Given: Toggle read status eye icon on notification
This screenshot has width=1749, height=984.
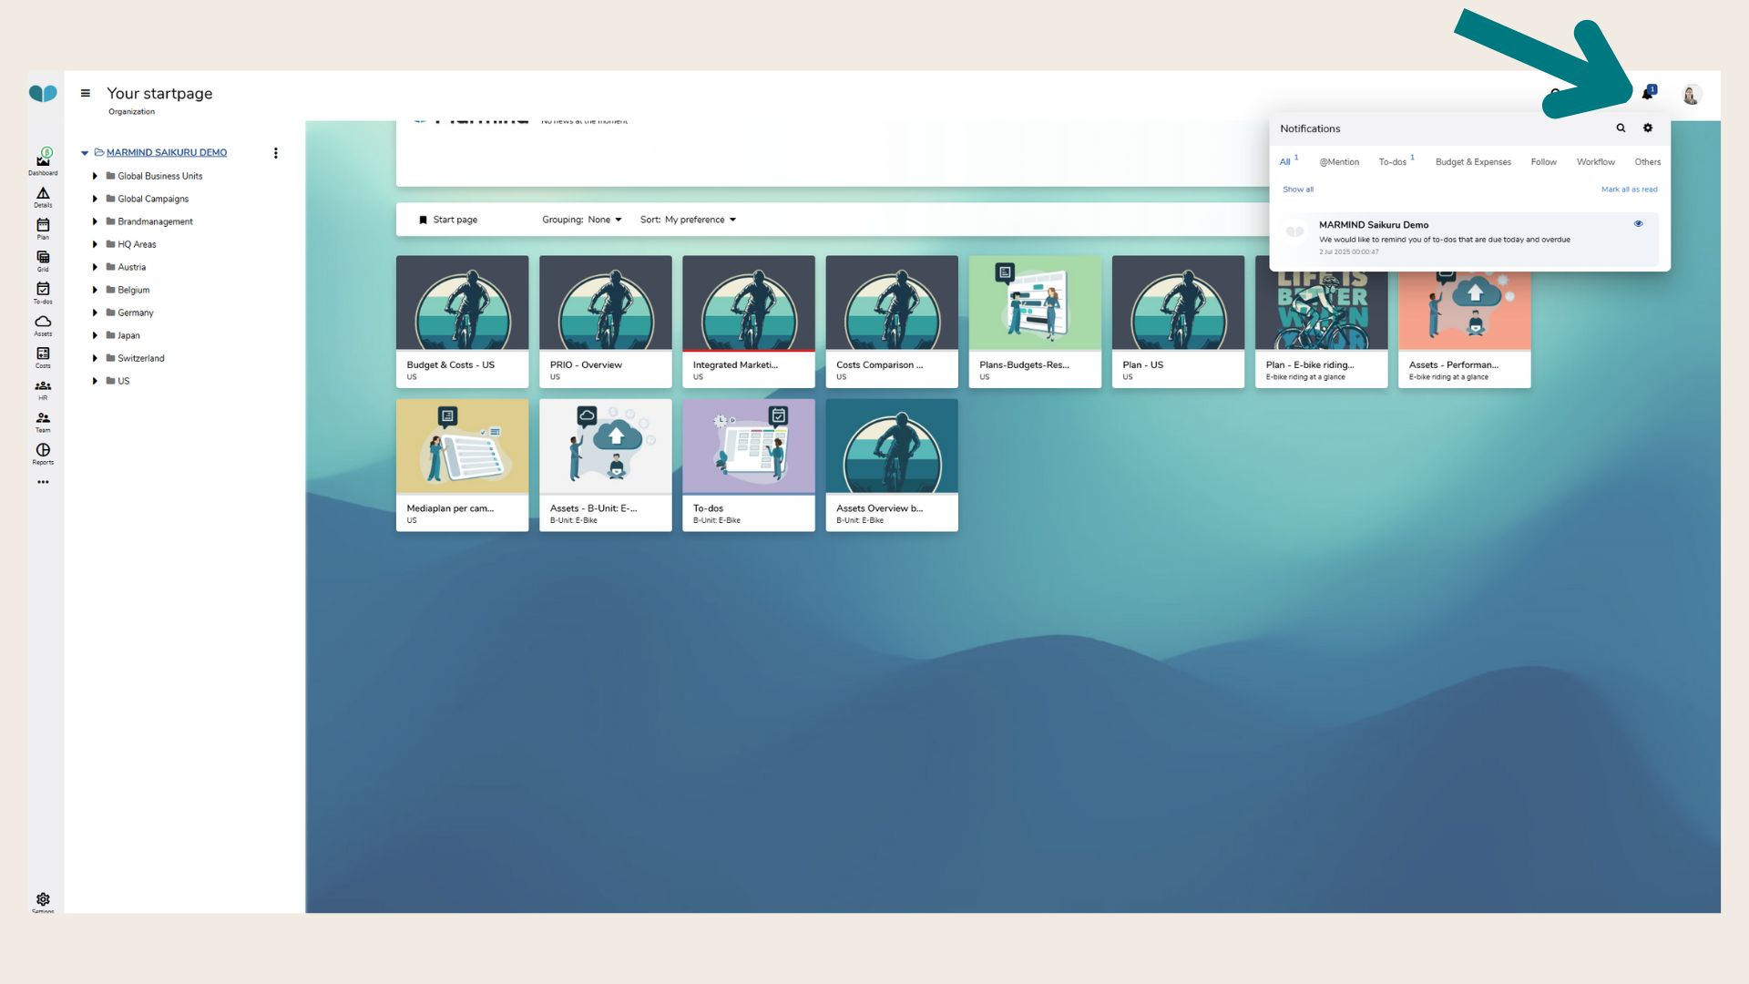Looking at the screenshot, I should 1638,224.
